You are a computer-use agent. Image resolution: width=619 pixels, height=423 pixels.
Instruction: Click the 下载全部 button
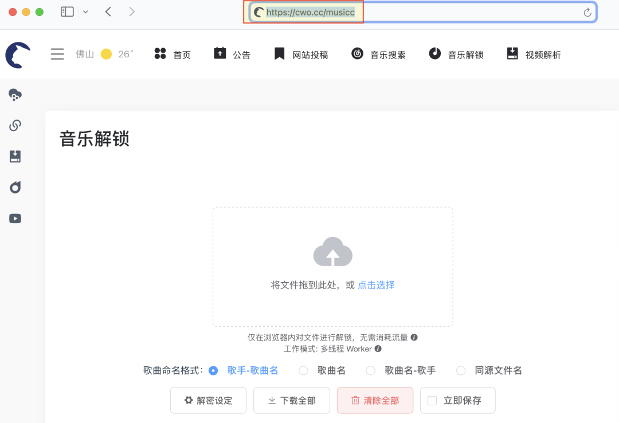(x=292, y=401)
